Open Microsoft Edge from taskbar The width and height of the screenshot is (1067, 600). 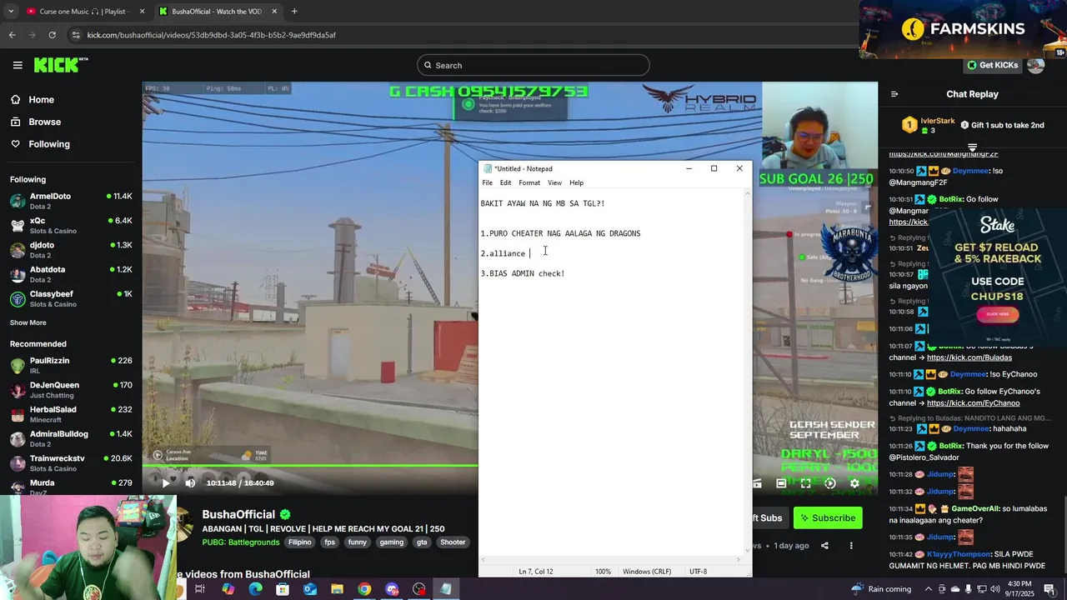[255, 589]
